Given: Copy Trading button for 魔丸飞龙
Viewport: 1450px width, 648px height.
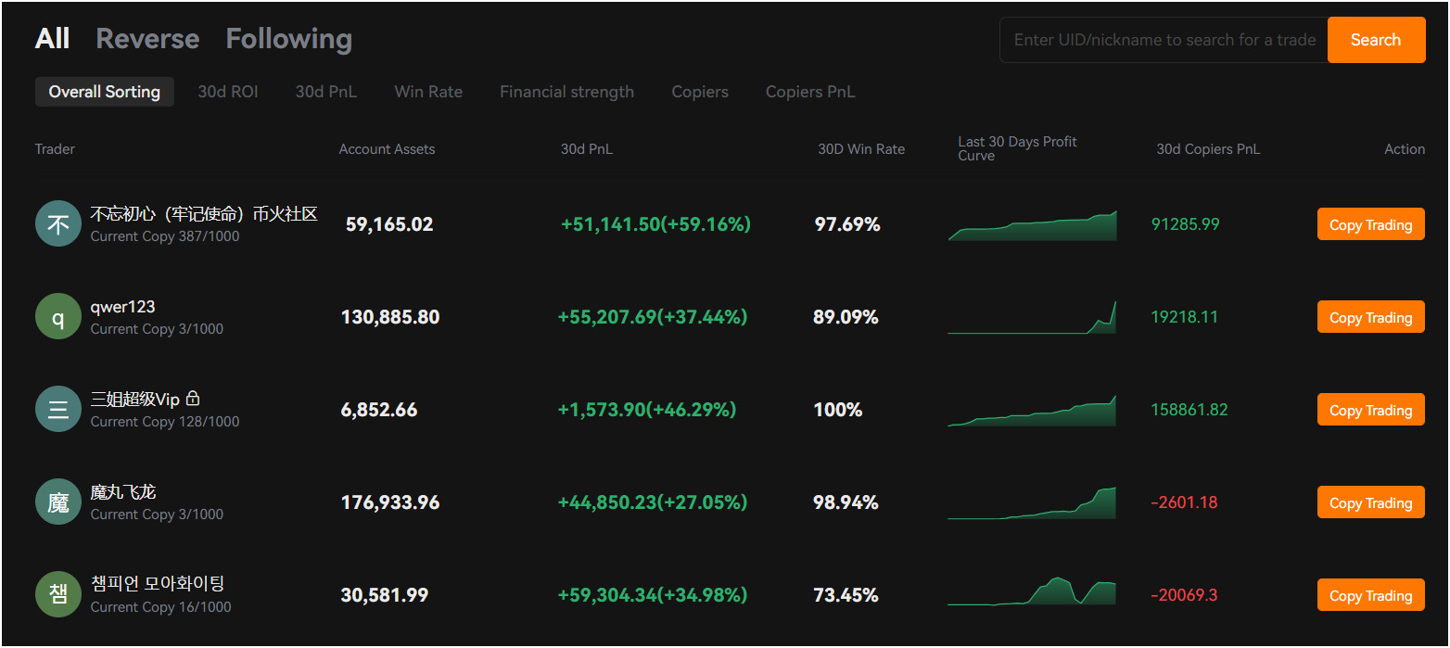Looking at the screenshot, I should pyautogui.click(x=1370, y=502).
